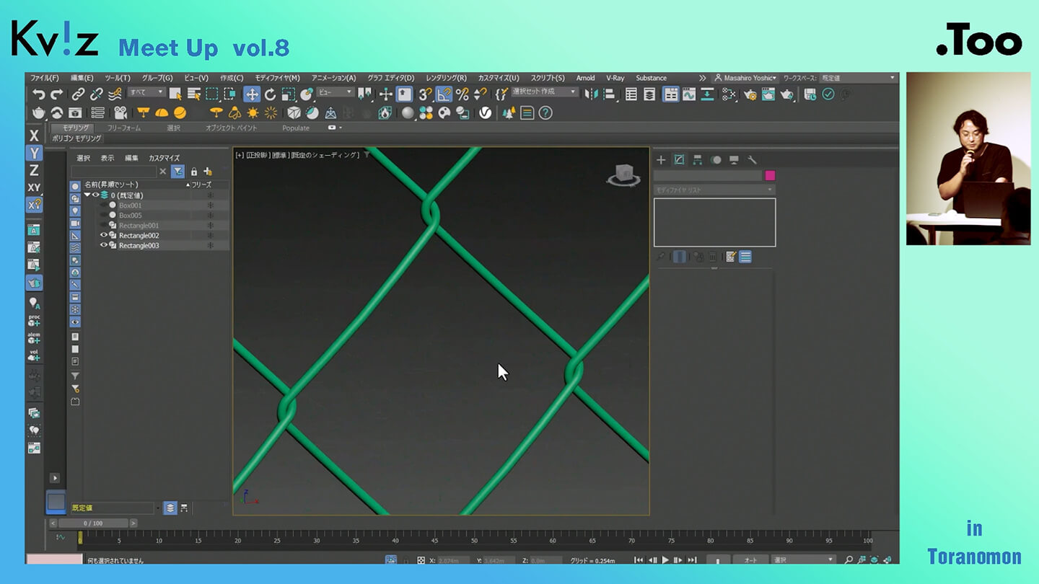Viewport: 1039px width, 584px height.
Task: Click the scene explorer search field
Action: pos(113,172)
